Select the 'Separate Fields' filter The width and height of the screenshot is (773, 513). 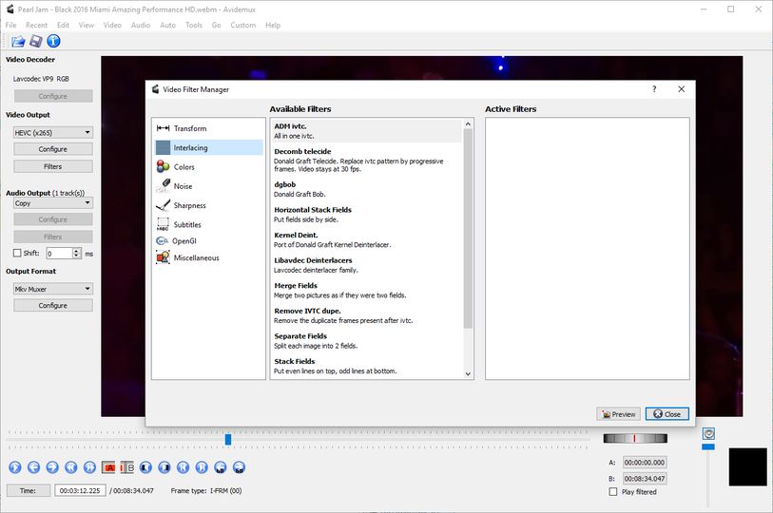[x=367, y=340]
